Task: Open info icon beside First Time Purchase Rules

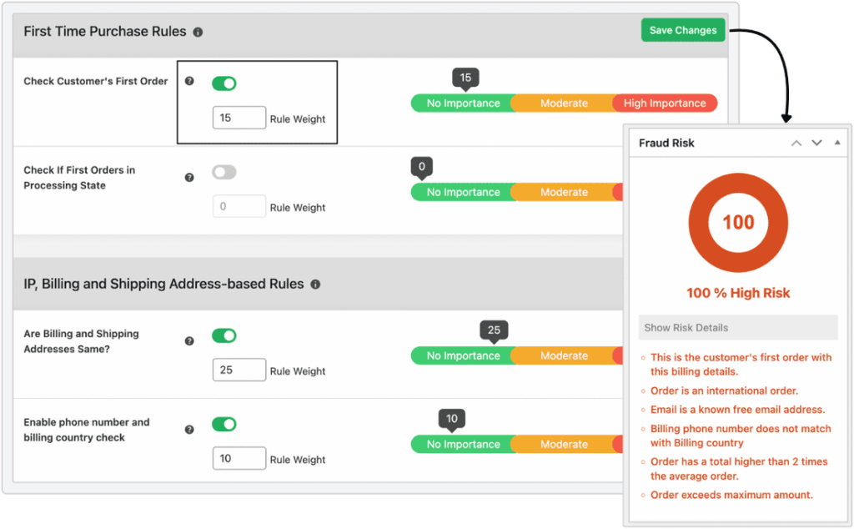Action: (198, 33)
